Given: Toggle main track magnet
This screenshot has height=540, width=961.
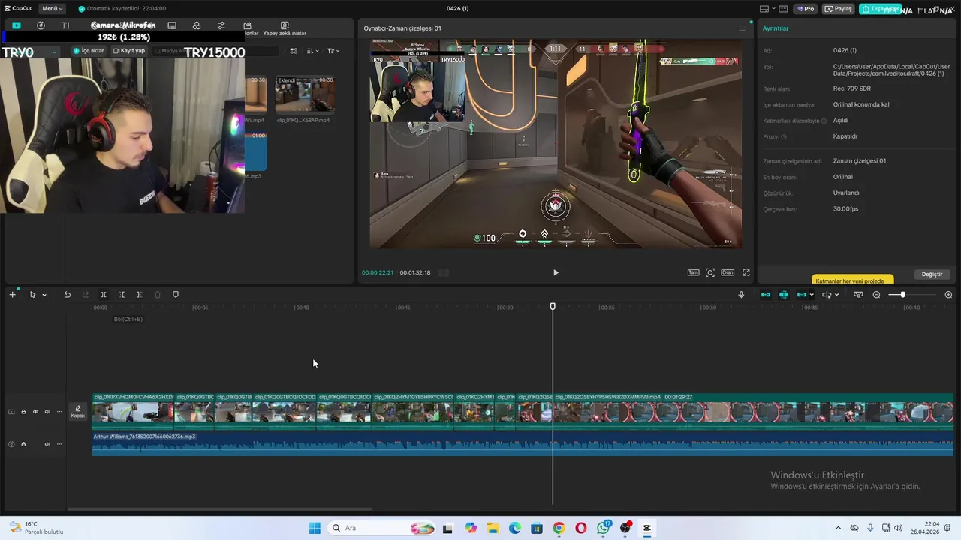Looking at the screenshot, I should click(x=766, y=295).
